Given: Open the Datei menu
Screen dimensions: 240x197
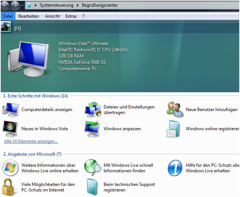Looking at the screenshot, I should click(8, 16).
